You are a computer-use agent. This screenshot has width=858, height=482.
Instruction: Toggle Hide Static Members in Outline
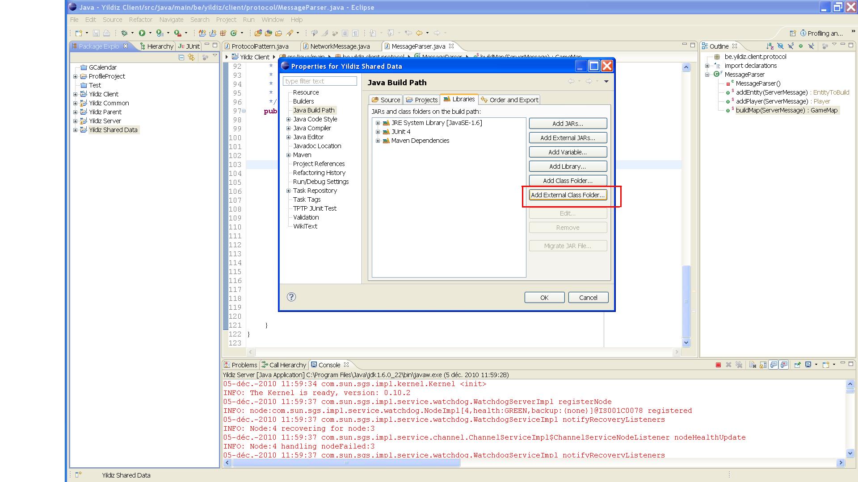point(791,46)
